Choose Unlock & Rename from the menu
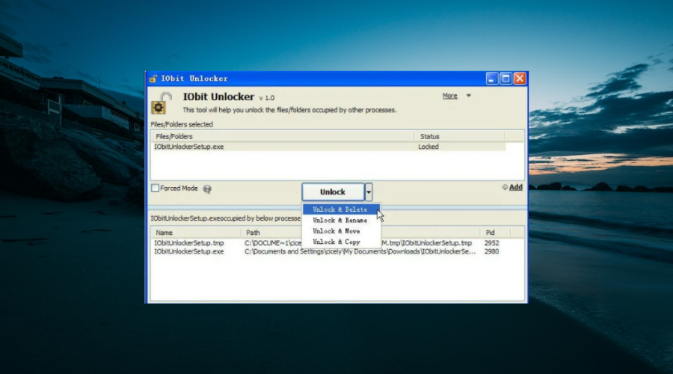 (x=342, y=220)
